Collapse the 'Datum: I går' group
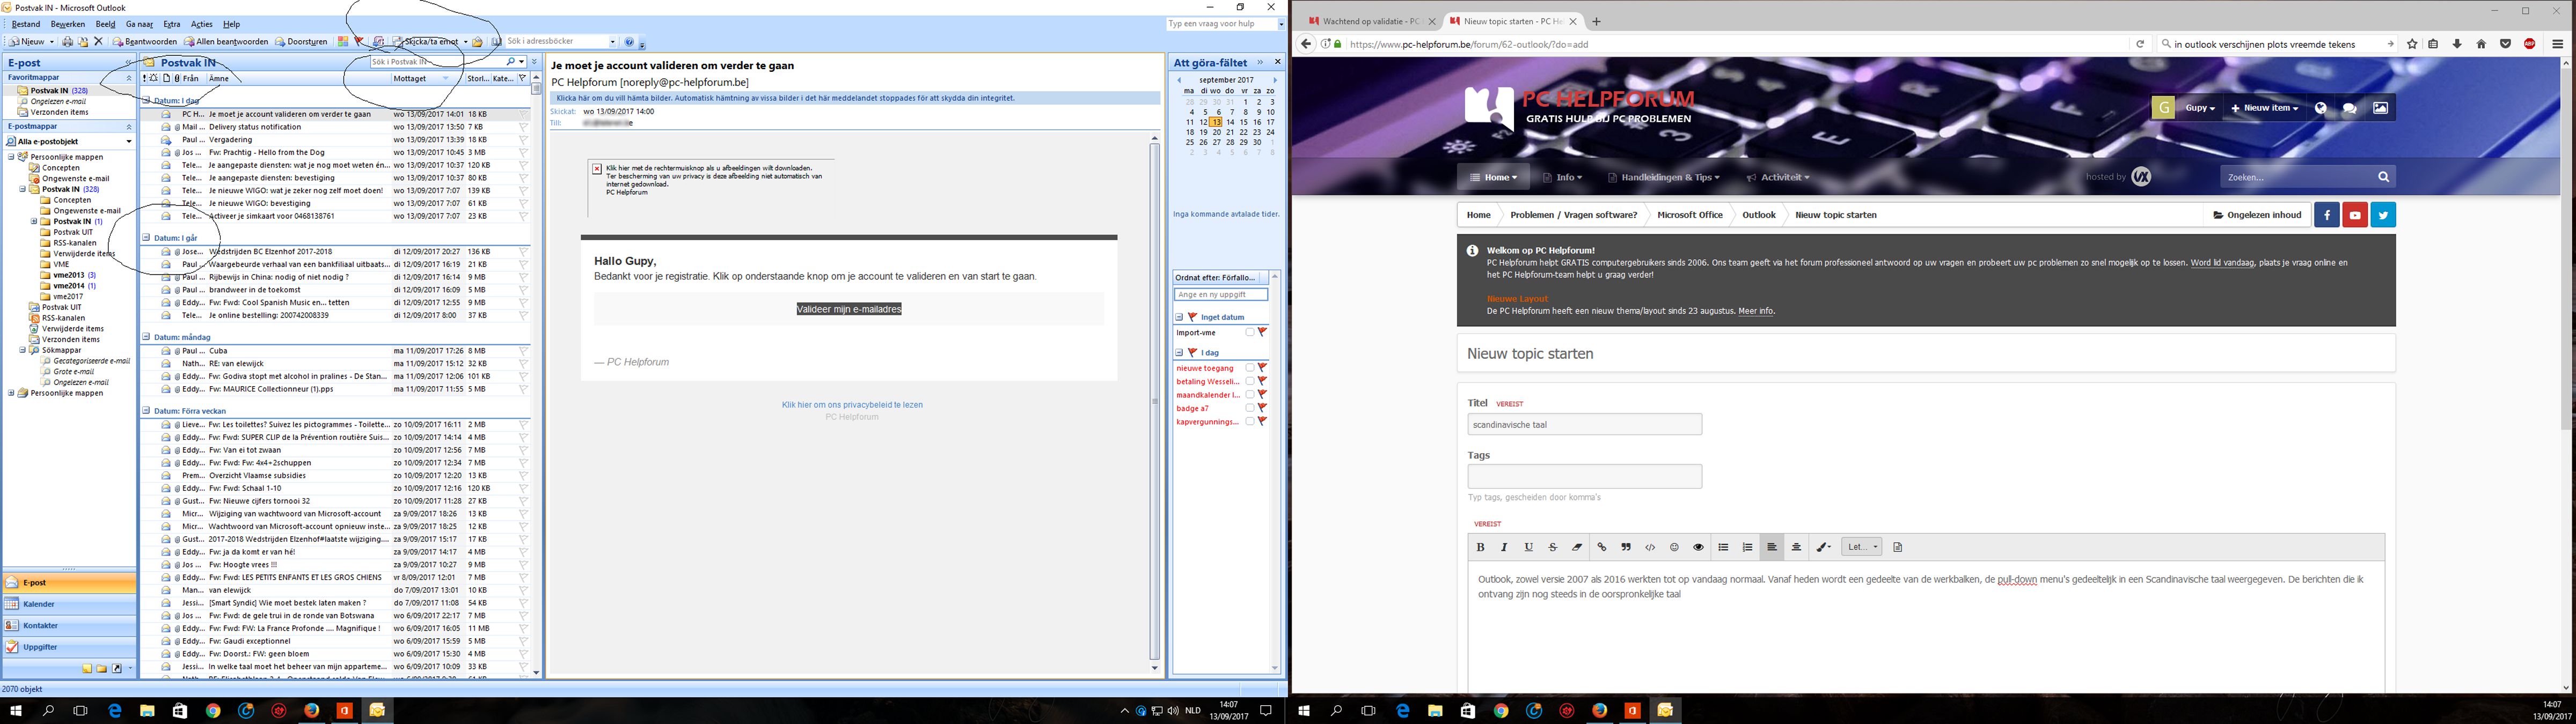 pos(146,238)
